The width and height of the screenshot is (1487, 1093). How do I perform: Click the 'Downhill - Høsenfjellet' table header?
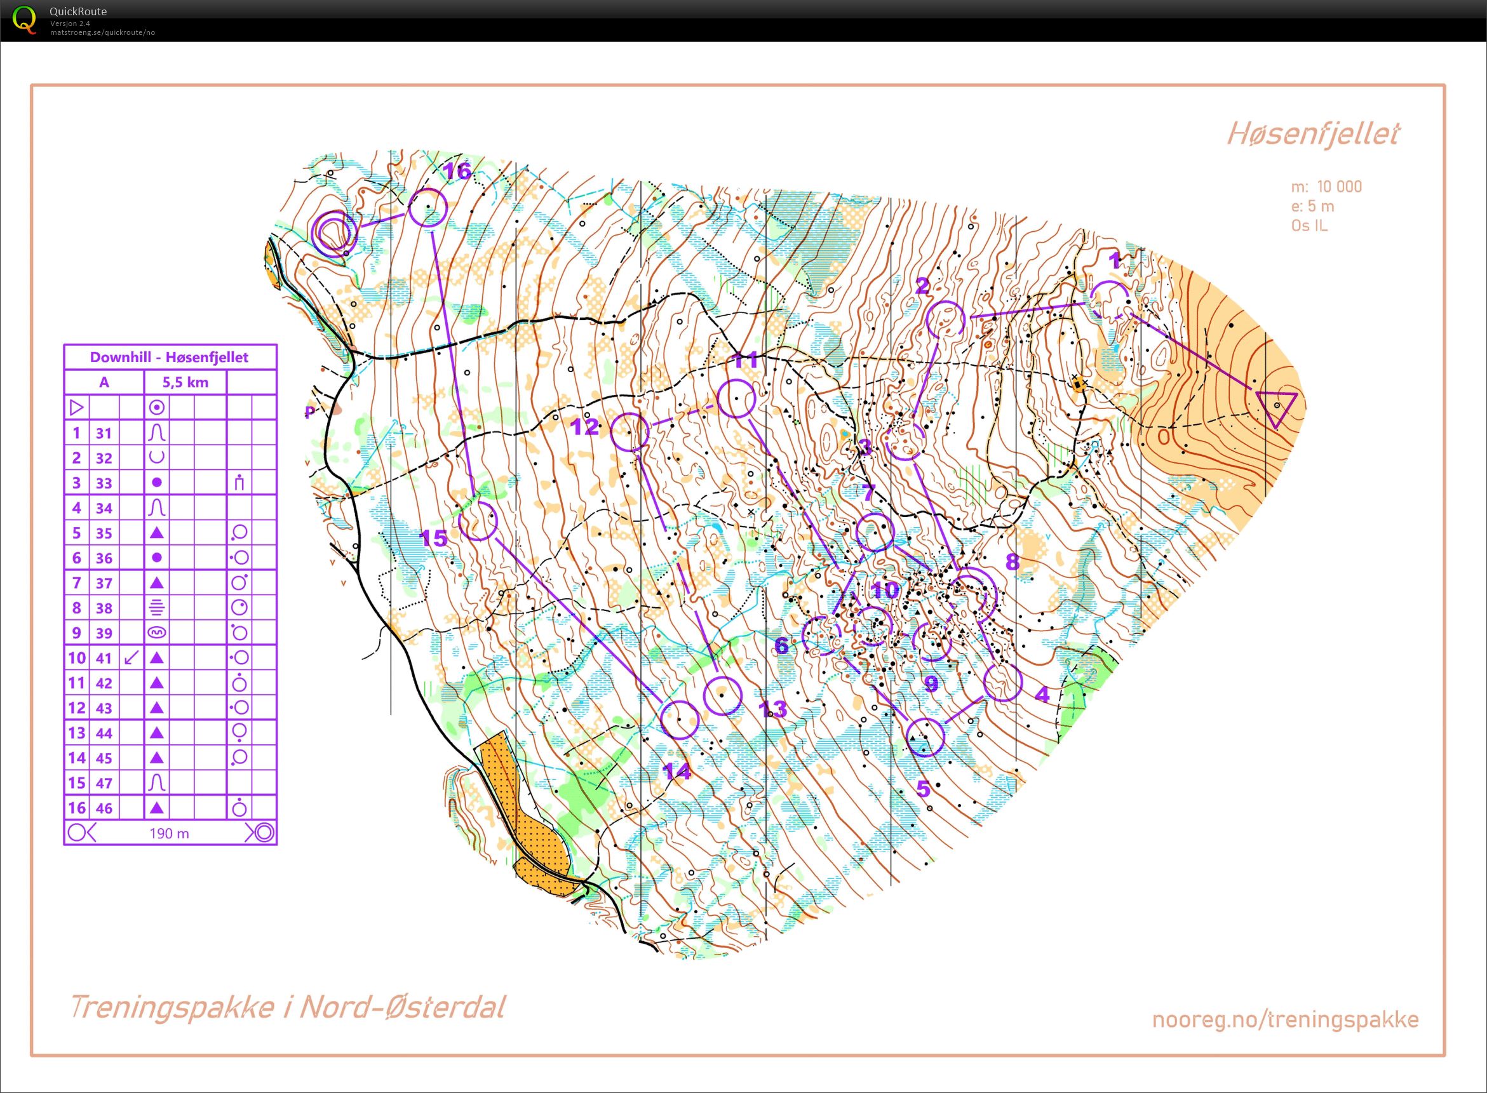tap(170, 358)
